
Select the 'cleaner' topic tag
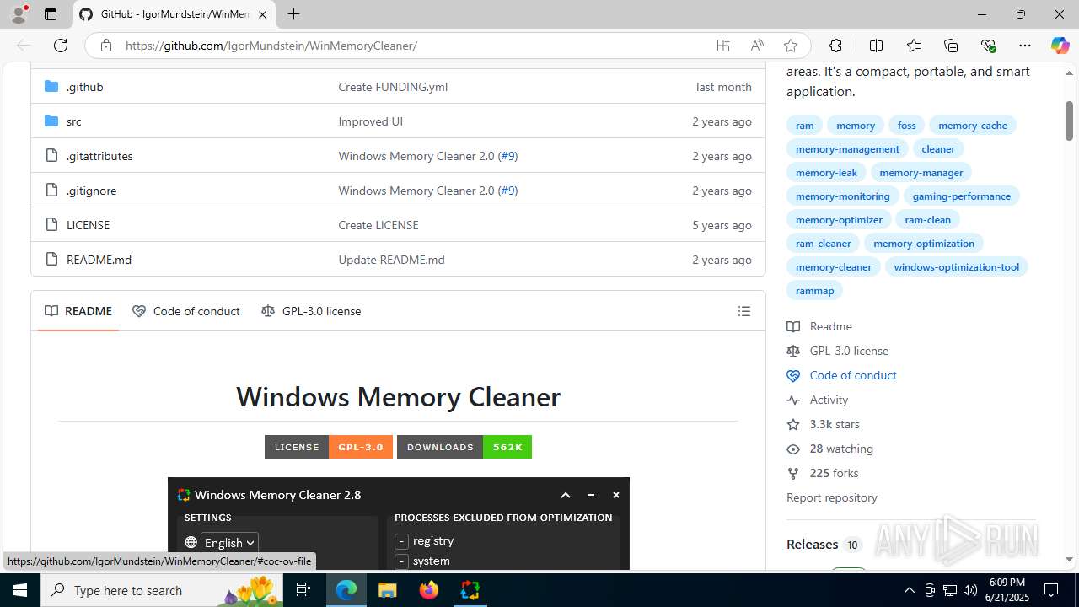[938, 148]
